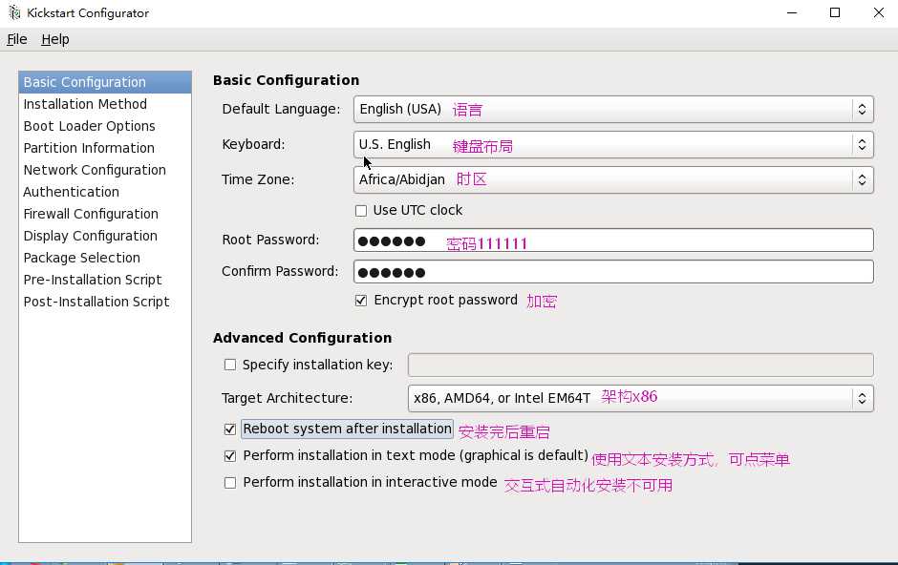Screen dimensions: 898x565
Task: Open the File menu
Action: click(17, 39)
